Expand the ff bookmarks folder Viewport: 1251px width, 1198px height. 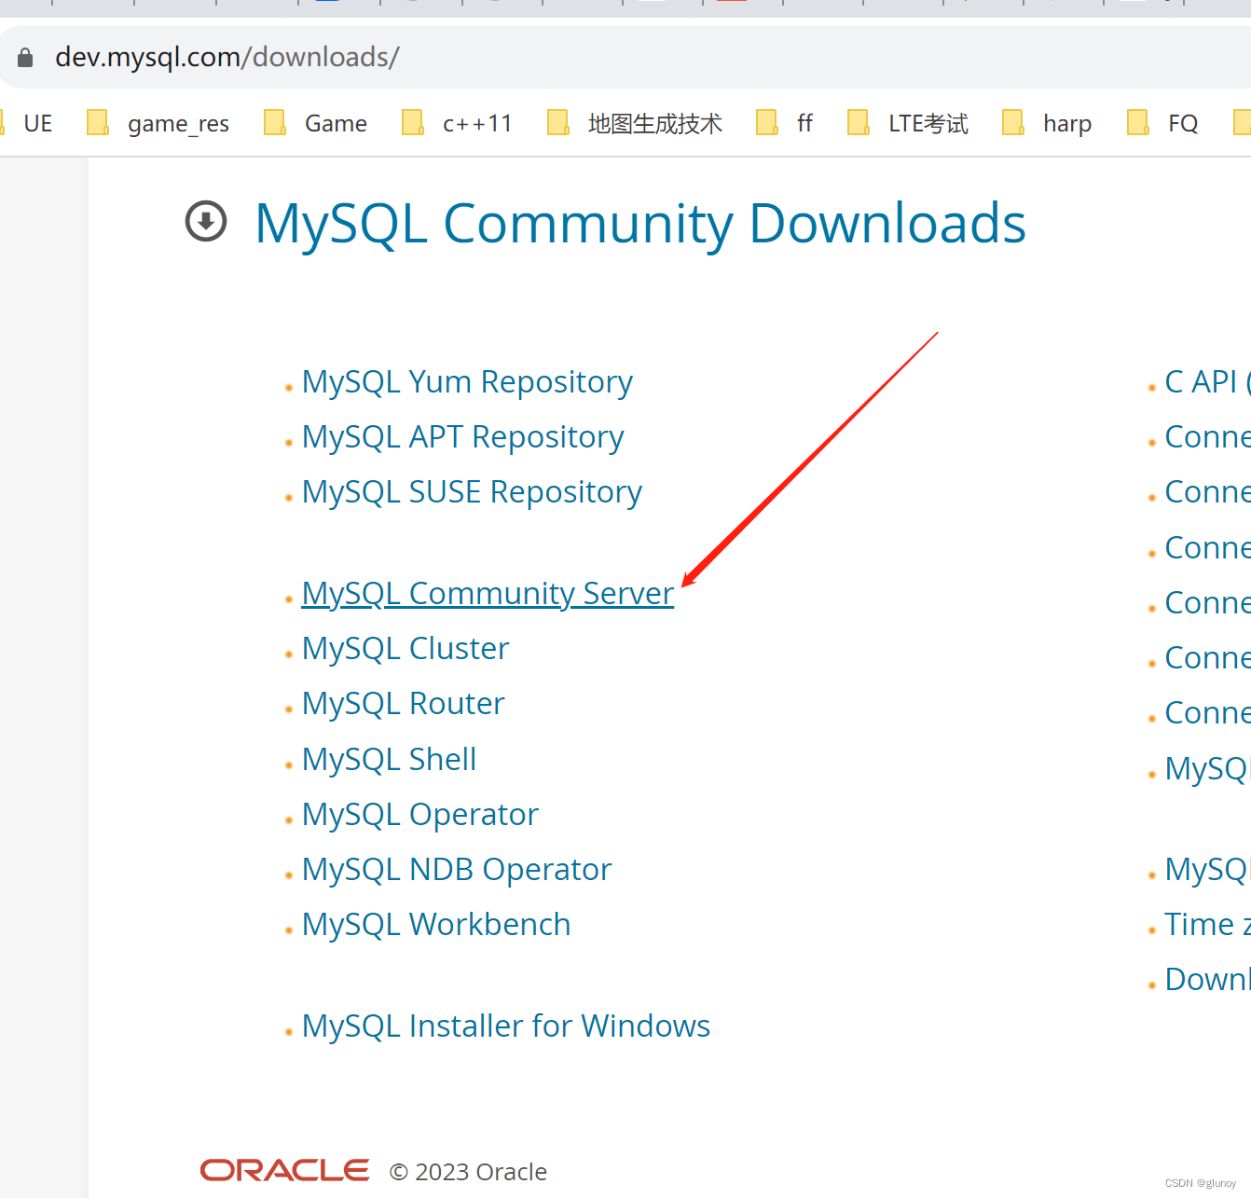point(767,122)
